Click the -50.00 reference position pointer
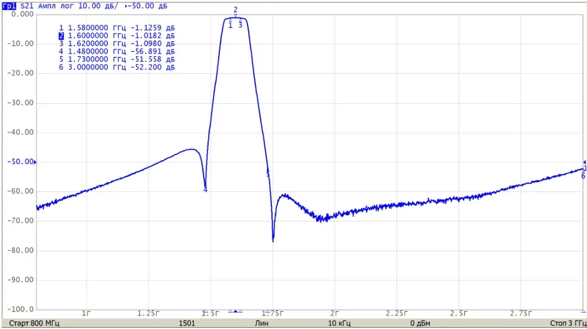Image resolution: width=587 pixels, height=329 pixels. [x=35, y=162]
